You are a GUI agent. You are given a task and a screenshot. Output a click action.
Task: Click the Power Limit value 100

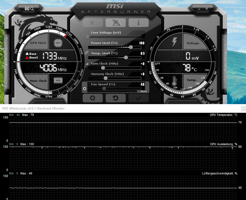coord(142,43)
